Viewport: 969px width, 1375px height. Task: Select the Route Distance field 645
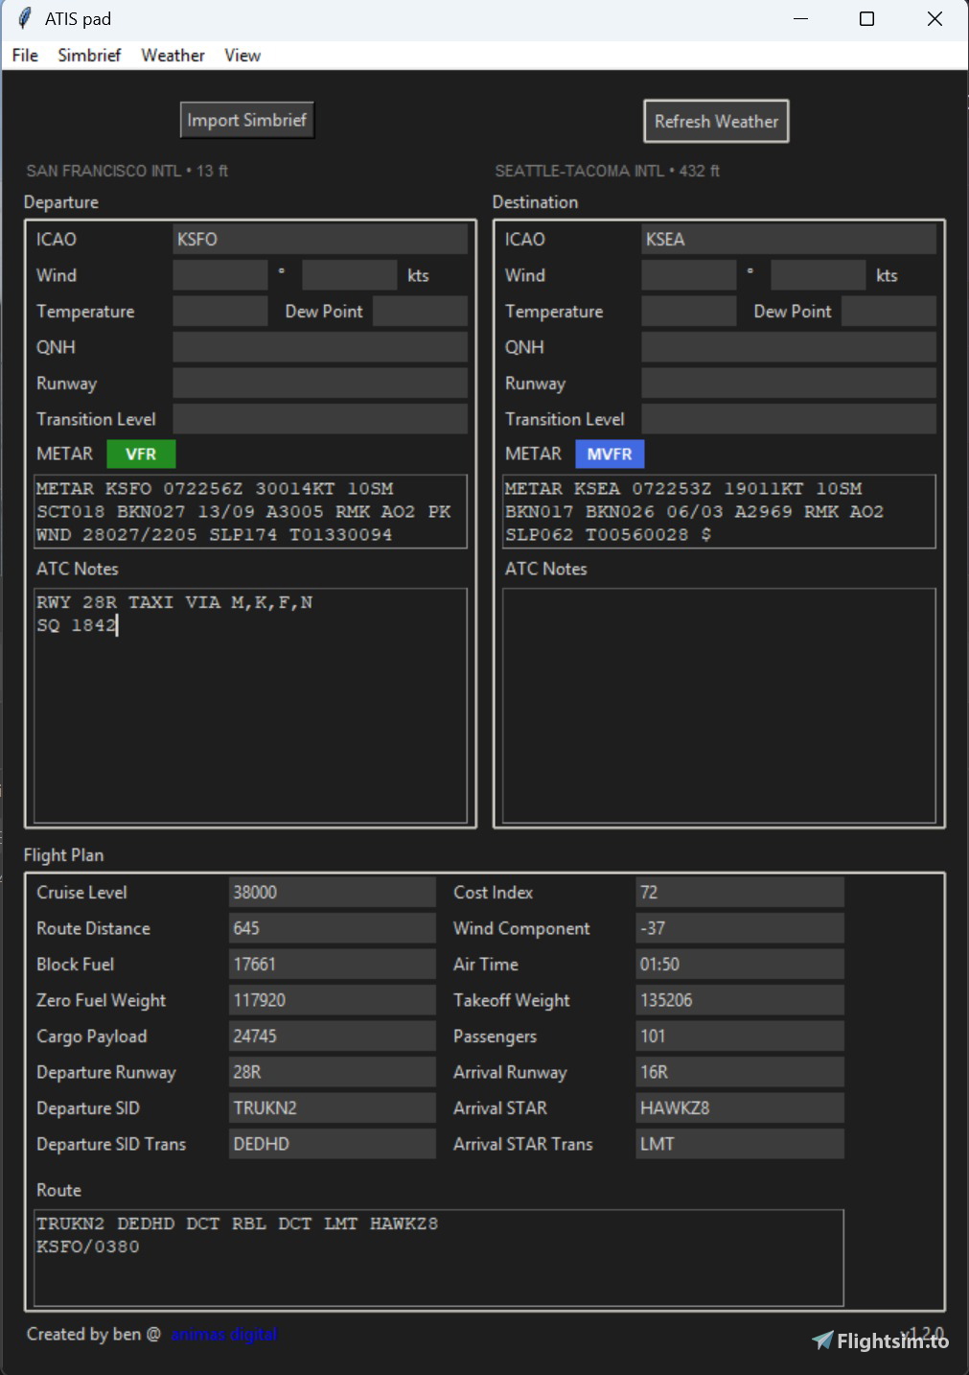(x=333, y=928)
